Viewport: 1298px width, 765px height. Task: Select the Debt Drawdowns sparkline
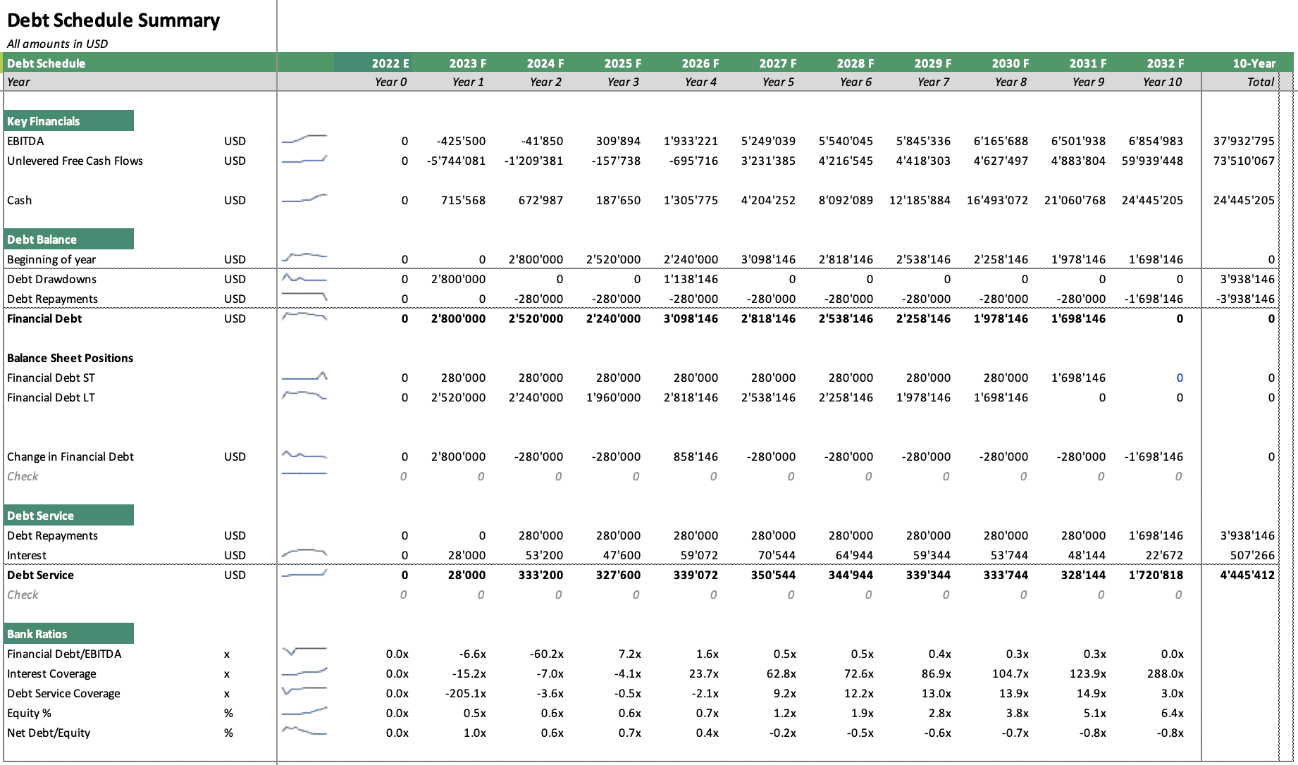click(x=304, y=278)
